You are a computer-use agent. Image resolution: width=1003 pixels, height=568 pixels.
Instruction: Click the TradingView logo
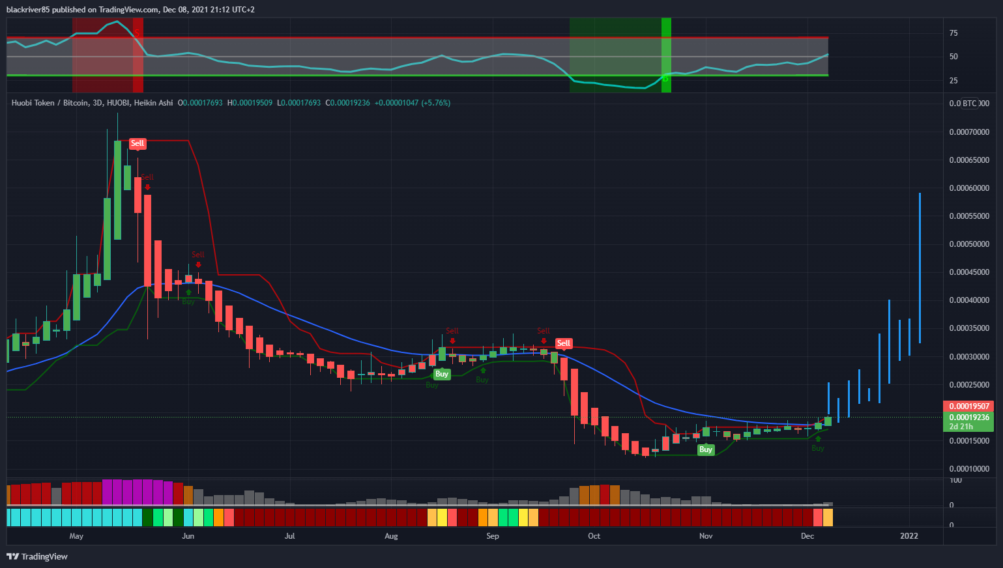pos(37,556)
